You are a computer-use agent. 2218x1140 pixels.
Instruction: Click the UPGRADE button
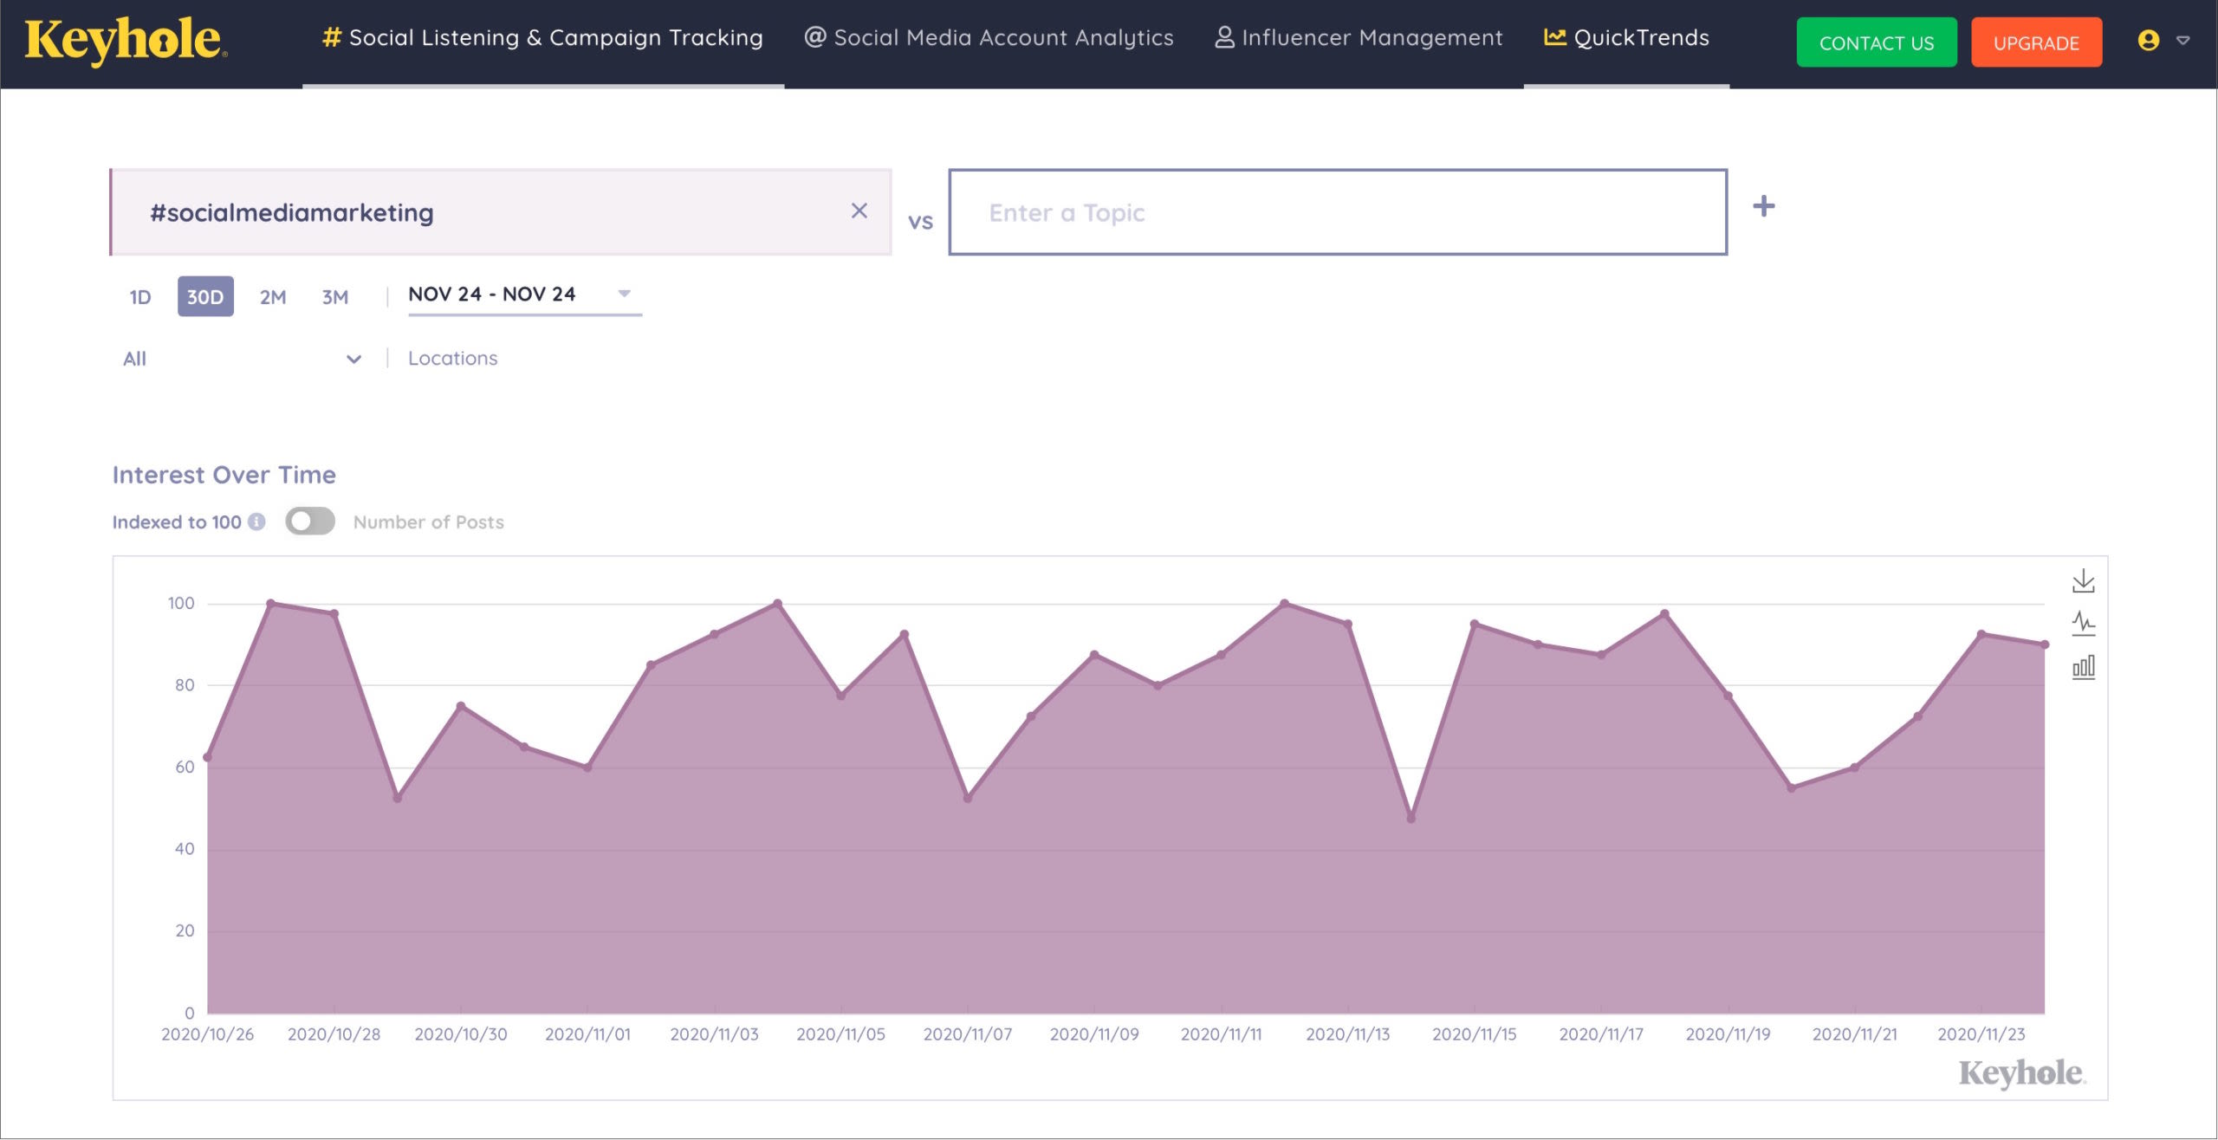(x=2036, y=42)
